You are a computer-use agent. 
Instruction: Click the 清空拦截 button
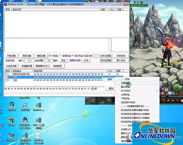27,56
